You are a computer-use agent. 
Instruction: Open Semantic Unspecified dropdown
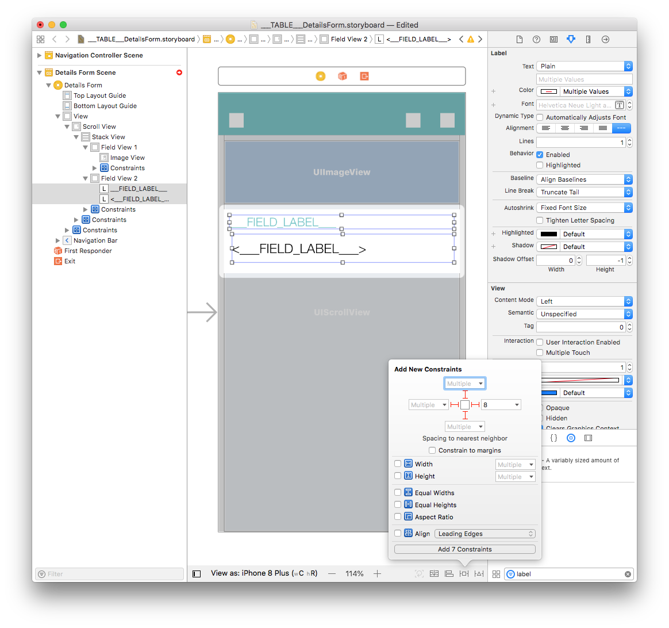(x=584, y=314)
